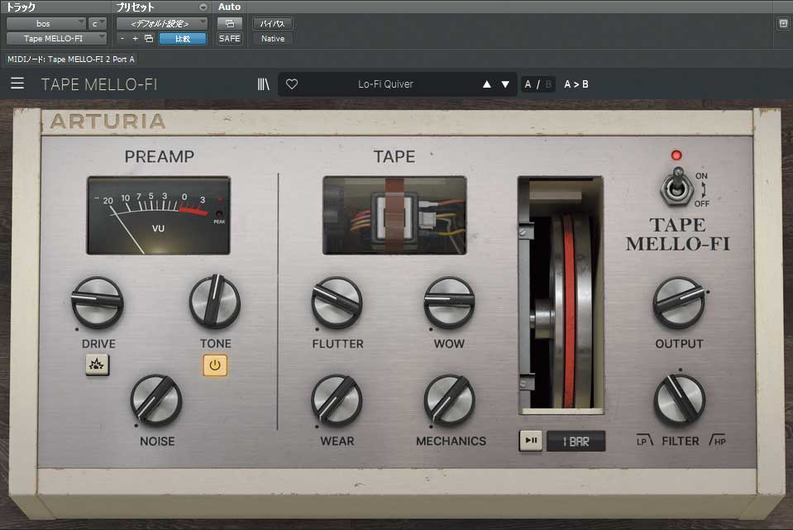
Task: Click the TAPE section heading
Action: pyautogui.click(x=394, y=157)
